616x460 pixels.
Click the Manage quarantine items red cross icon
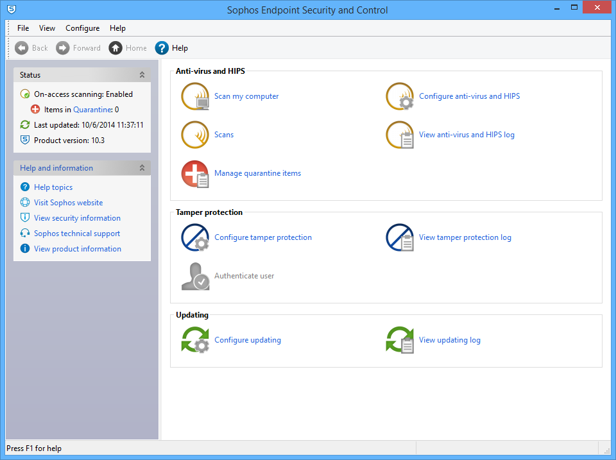tap(195, 174)
